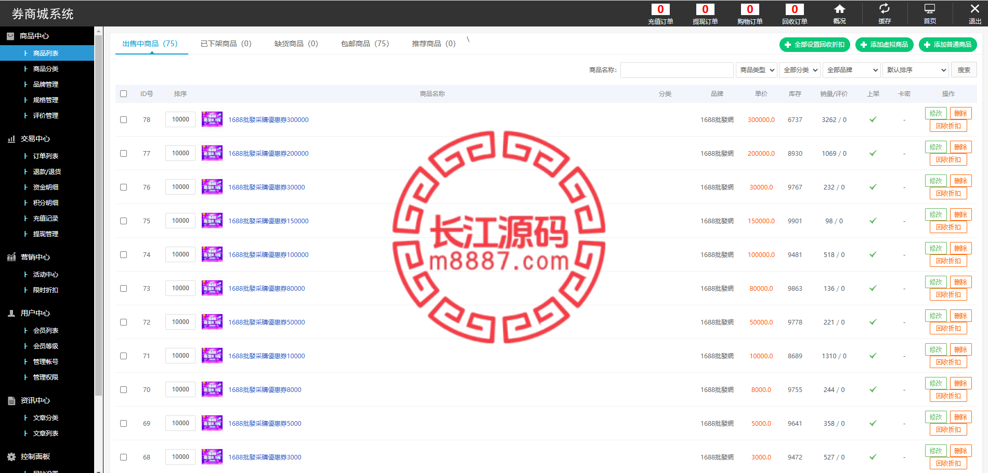Open 回收订单 counter badge

pyautogui.click(x=795, y=9)
